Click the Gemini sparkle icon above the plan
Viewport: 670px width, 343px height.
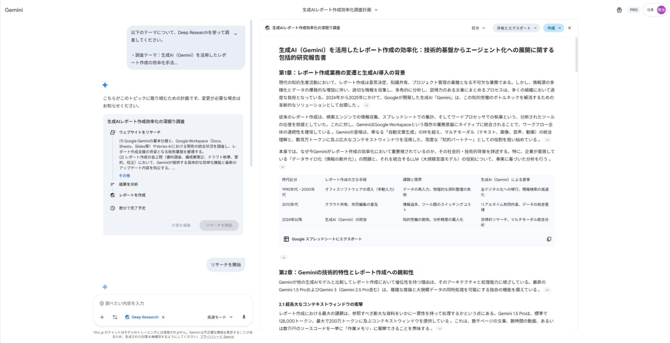[105, 85]
